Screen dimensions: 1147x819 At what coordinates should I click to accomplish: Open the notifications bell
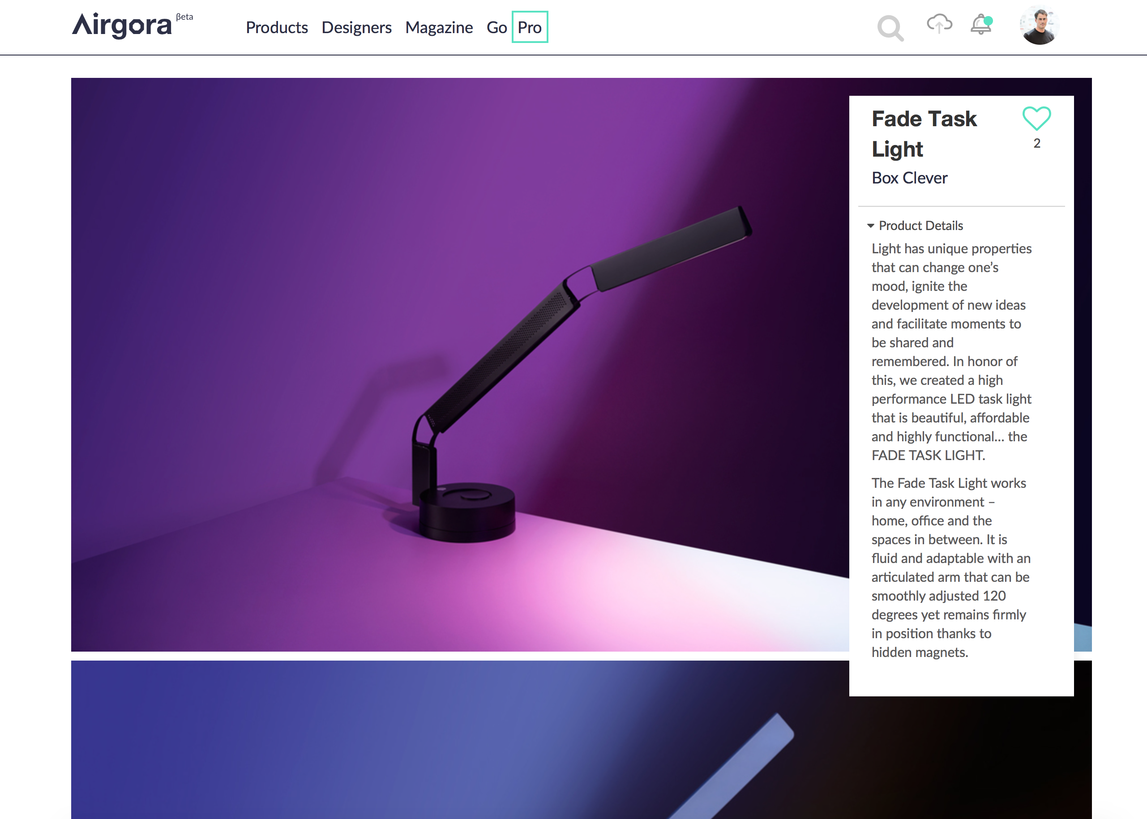981,25
